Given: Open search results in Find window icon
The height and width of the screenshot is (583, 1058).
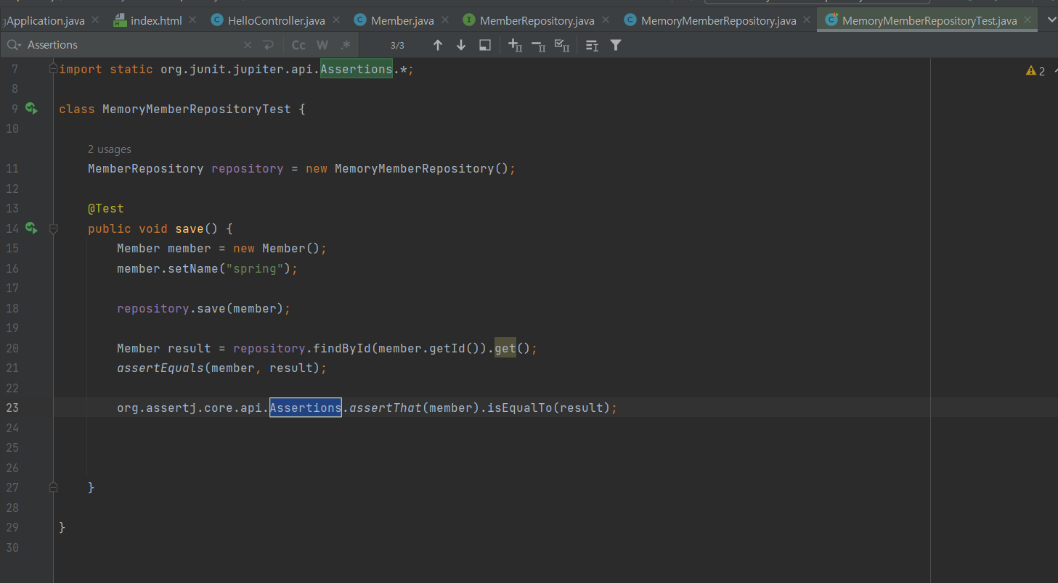Looking at the screenshot, I should point(485,45).
